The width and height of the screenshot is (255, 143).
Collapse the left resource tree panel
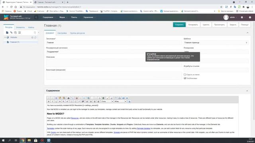pyautogui.click(x=39, y=33)
